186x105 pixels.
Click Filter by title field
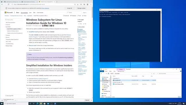click(x=14, y=20)
